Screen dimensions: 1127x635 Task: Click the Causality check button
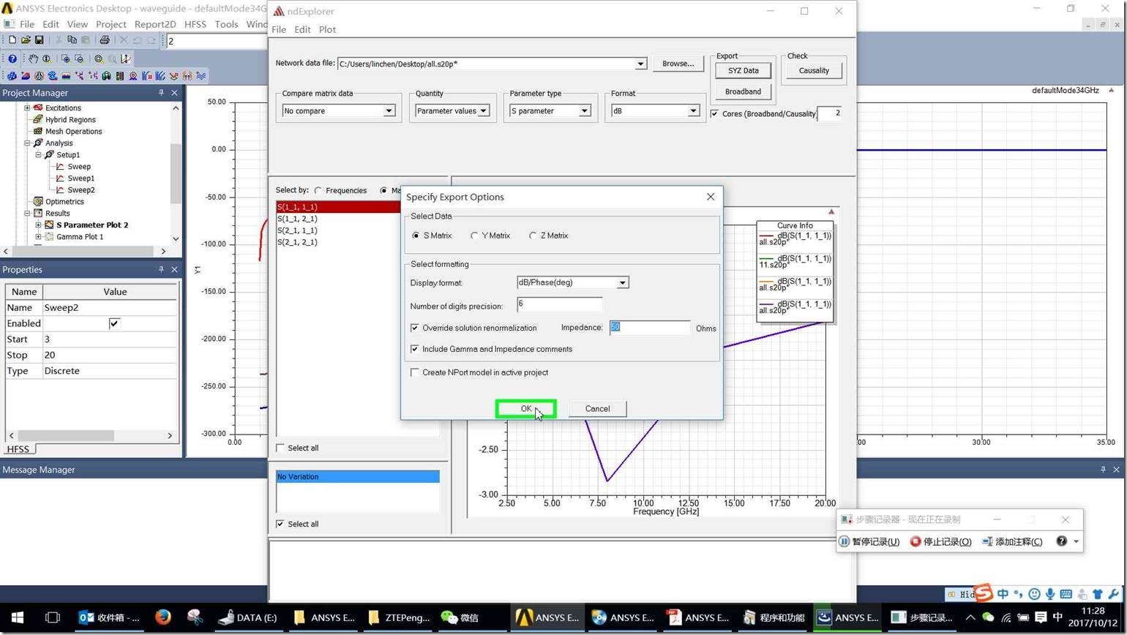814,71
